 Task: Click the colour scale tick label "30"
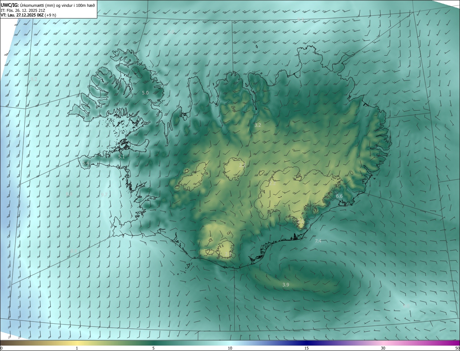pyautogui.click(x=383, y=348)
